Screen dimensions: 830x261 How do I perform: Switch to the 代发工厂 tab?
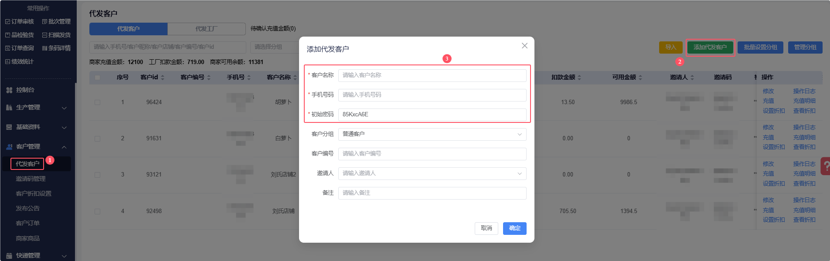pyautogui.click(x=207, y=29)
